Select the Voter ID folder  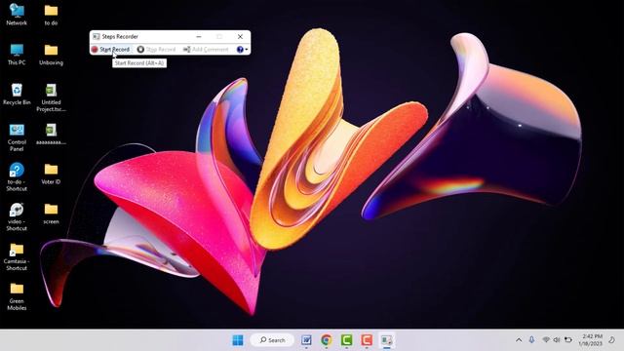point(51,174)
